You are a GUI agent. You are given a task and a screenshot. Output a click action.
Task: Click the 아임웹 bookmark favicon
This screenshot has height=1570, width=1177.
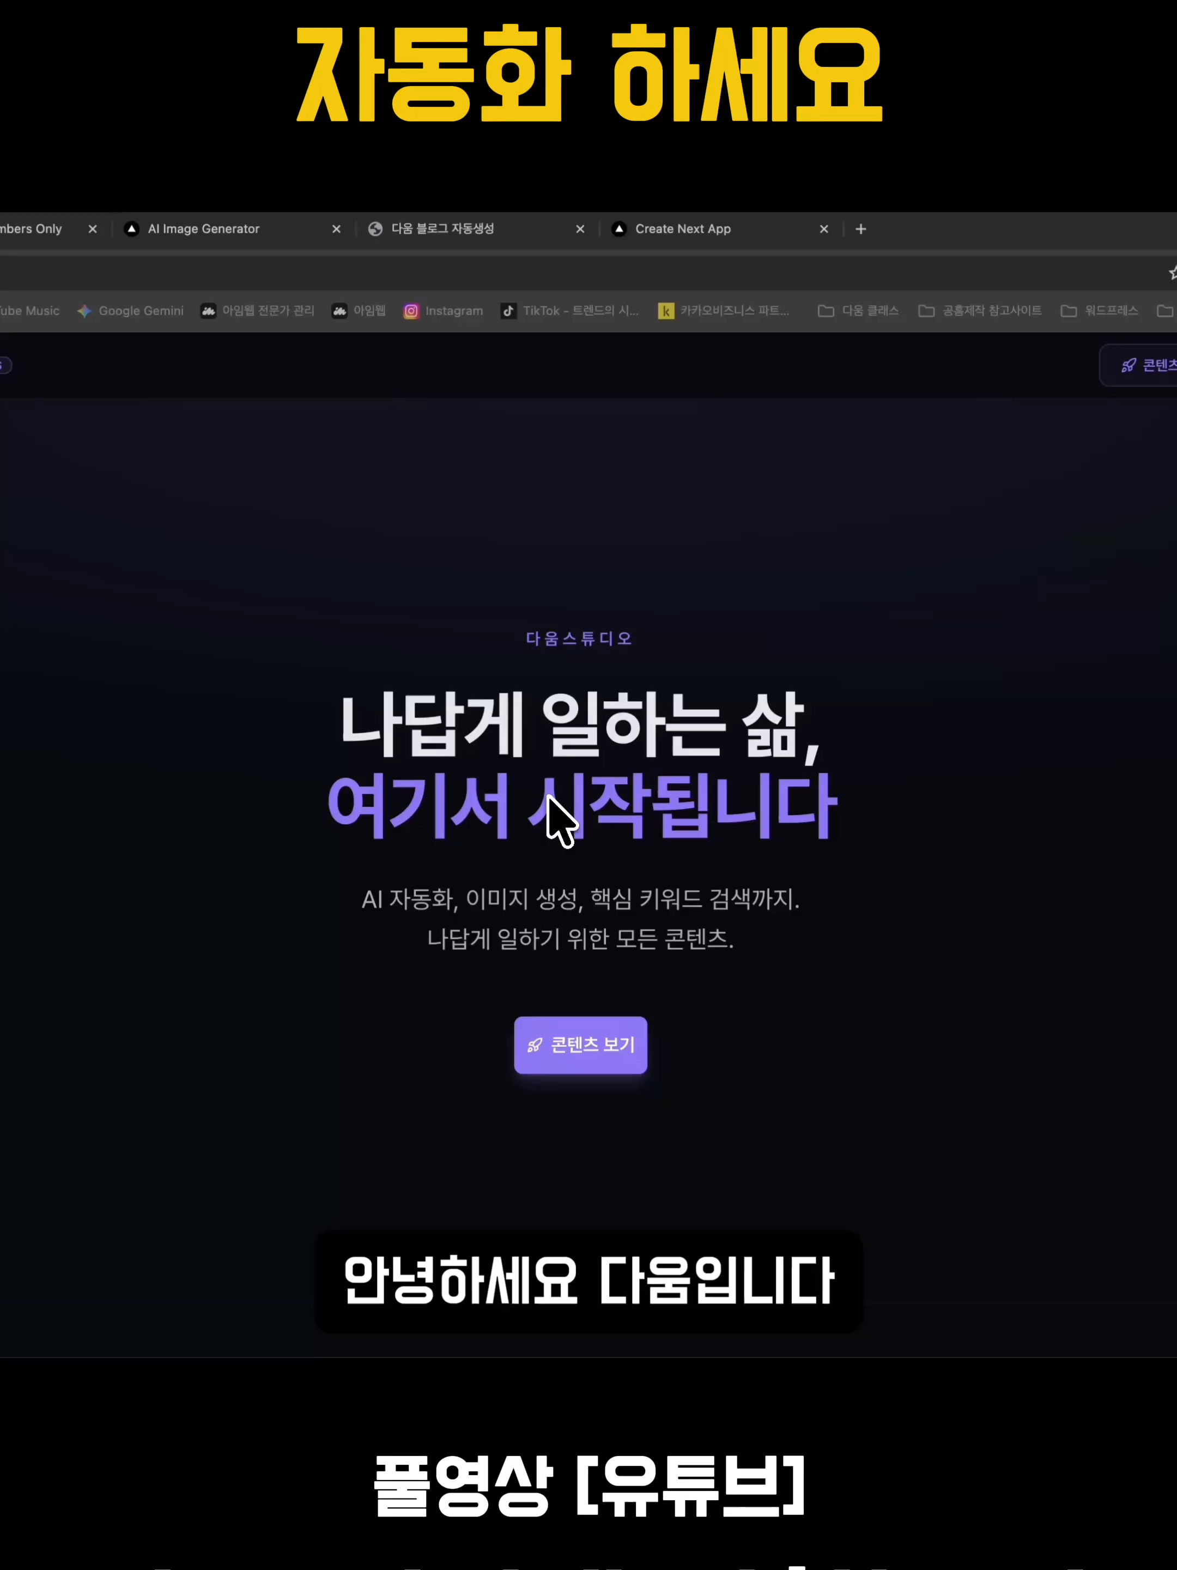pyautogui.click(x=340, y=311)
